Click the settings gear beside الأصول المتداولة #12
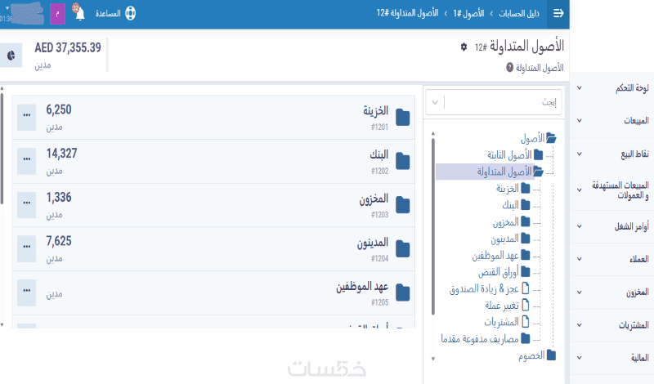 click(464, 47)
